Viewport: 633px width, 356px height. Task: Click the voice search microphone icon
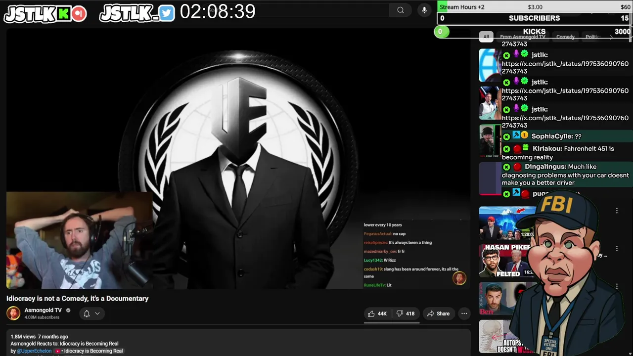coord(424,10)
